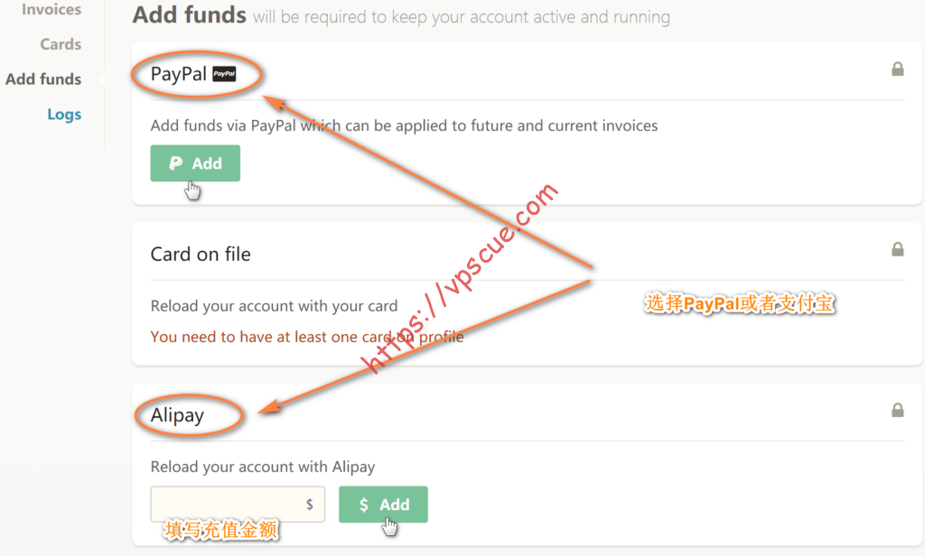925x556 pixels.
Task: Click the PayPal P icon on Add button
Action: [x=176, y=163]
